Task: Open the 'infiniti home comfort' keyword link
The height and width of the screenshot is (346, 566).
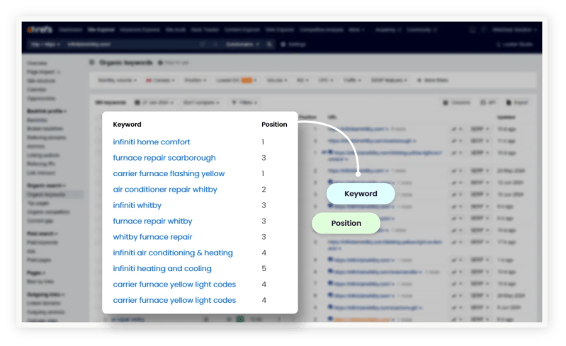Action: pos(152,142)
